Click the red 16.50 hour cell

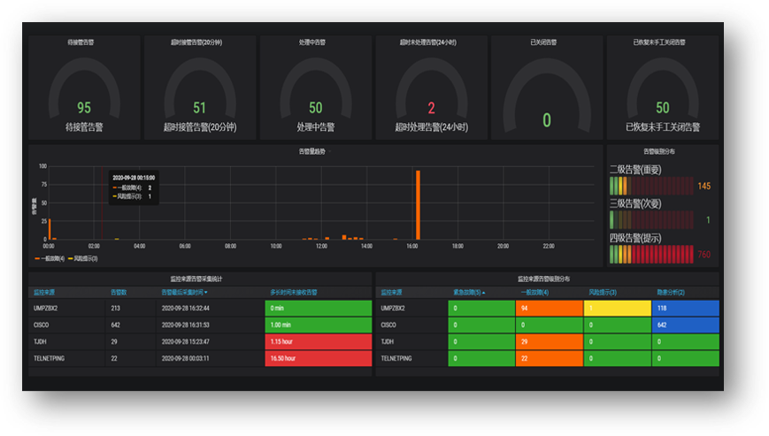coord(319,358)
